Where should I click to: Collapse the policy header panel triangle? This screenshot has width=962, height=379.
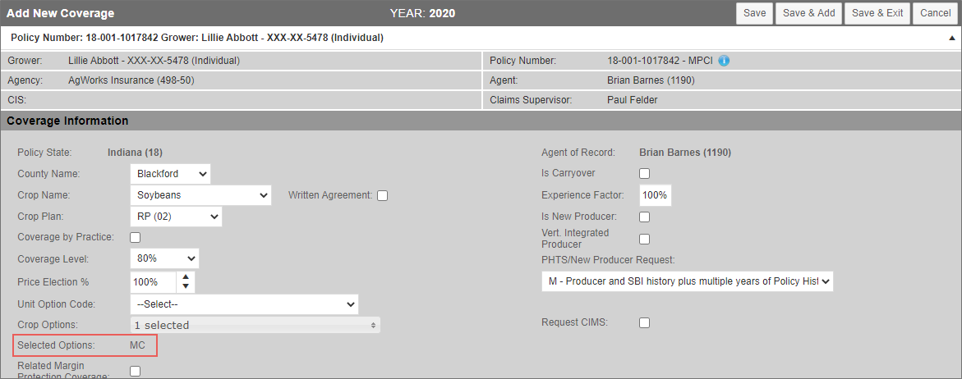tap(951, 38)
